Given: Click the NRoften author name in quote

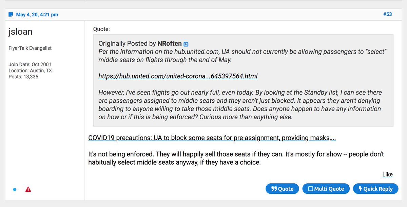Looking at the screenshot, I should coord(170,44).
